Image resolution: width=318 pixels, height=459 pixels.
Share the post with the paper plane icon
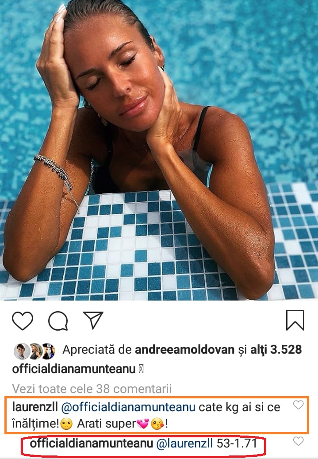[93, 320]
